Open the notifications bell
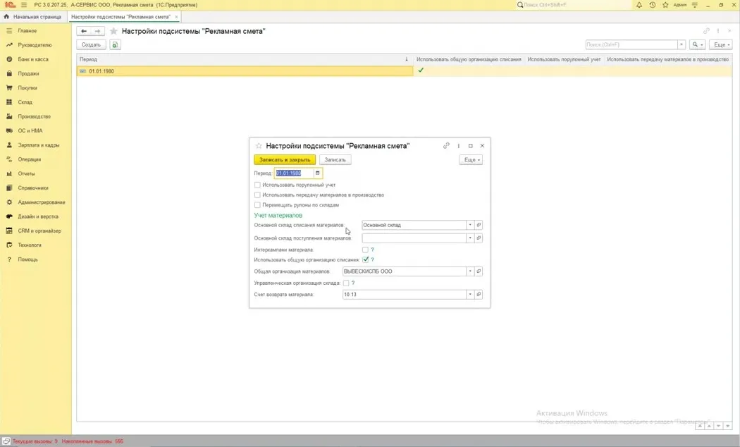This screenshot has width=740, height=447. pyautogui.click(x=639, y=5)
